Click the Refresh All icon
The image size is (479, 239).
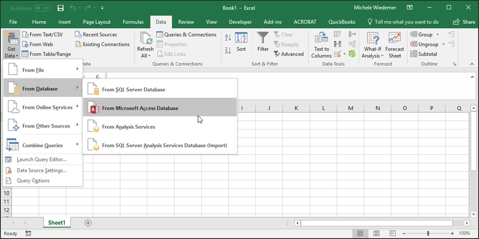[x=146, y=38]
